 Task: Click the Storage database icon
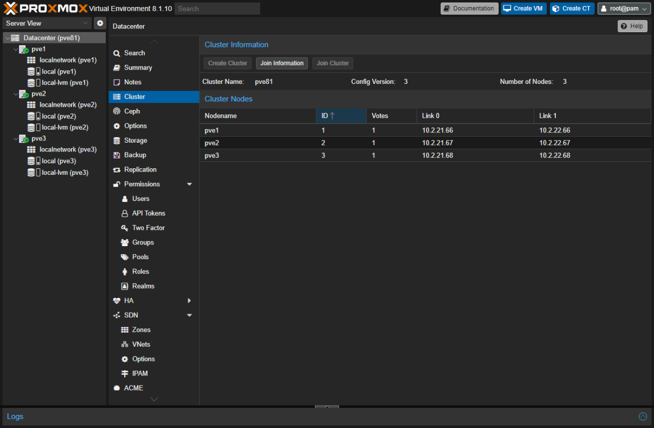coord(117,140)
